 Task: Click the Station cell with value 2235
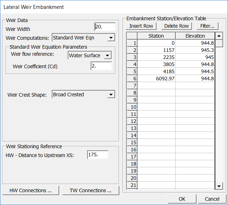pyautogui.click(x=156, y=57)
